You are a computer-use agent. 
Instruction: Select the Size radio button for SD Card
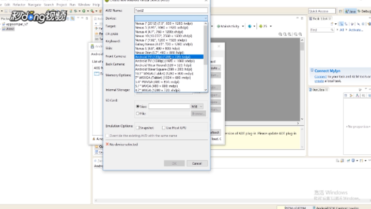click(138, 106)
